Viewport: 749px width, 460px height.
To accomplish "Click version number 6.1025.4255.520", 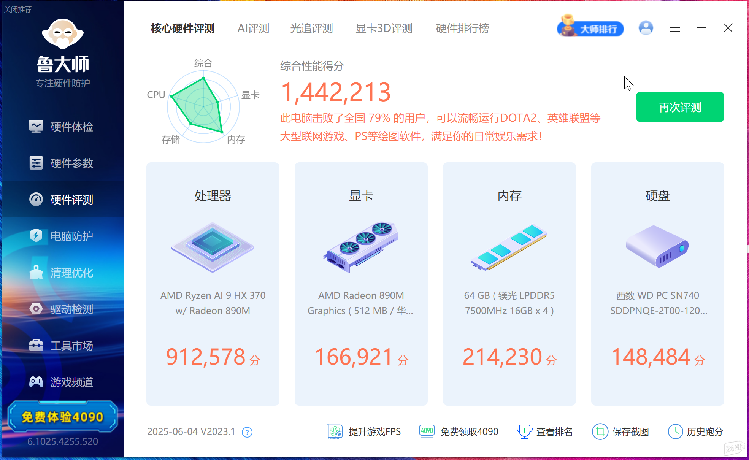I will coord(63,441).
